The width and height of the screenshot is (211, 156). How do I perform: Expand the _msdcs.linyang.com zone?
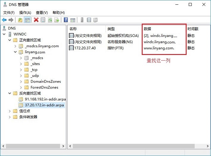[15, 46]
